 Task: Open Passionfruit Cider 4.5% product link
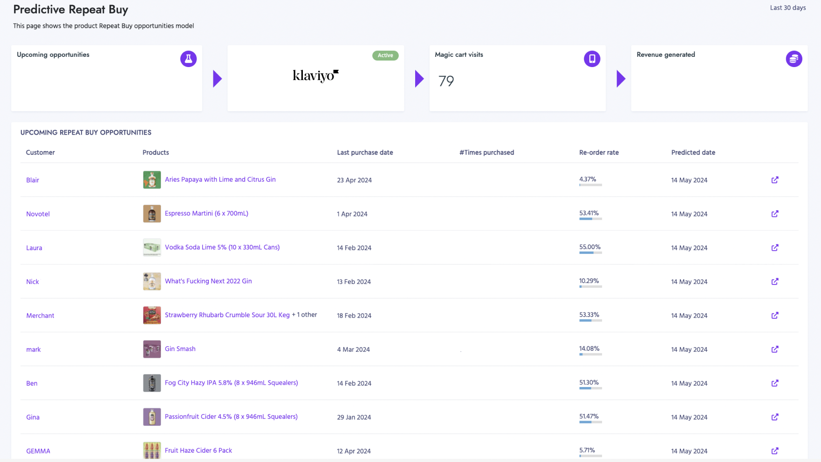pyautogui.click(x=231, y=417)
